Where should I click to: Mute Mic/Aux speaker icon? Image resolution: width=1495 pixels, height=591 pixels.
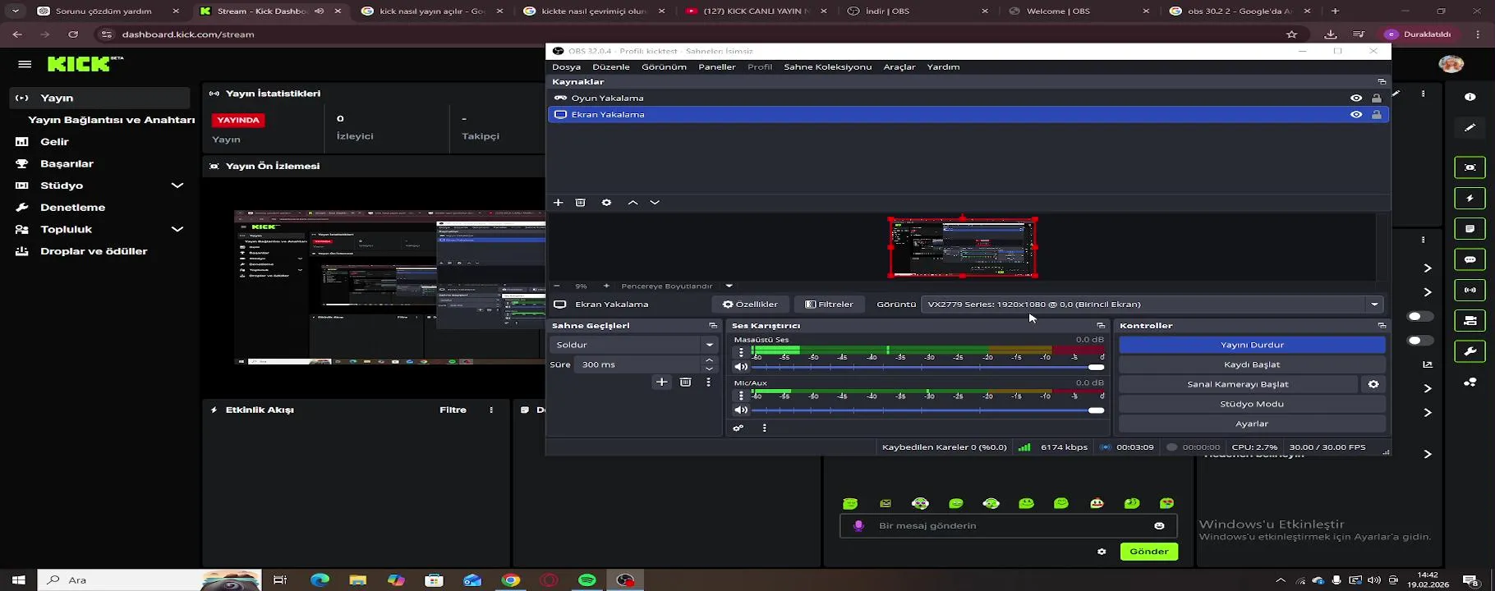741,410
